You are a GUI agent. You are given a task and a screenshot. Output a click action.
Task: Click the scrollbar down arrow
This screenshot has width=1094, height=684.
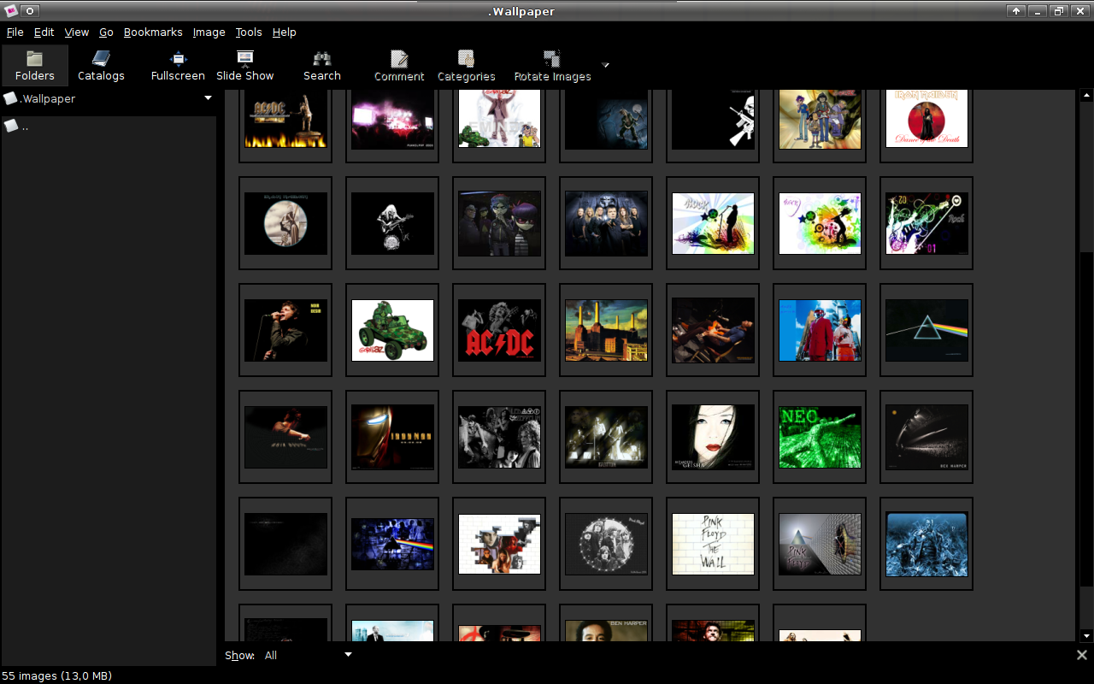click(x=1086, y=636)
